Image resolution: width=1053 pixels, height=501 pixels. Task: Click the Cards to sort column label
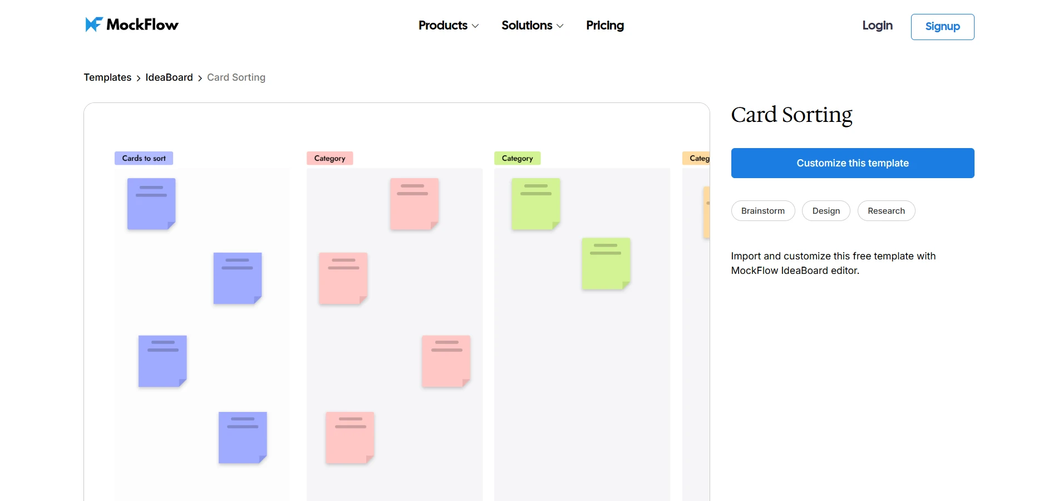(x=144, y=158)
